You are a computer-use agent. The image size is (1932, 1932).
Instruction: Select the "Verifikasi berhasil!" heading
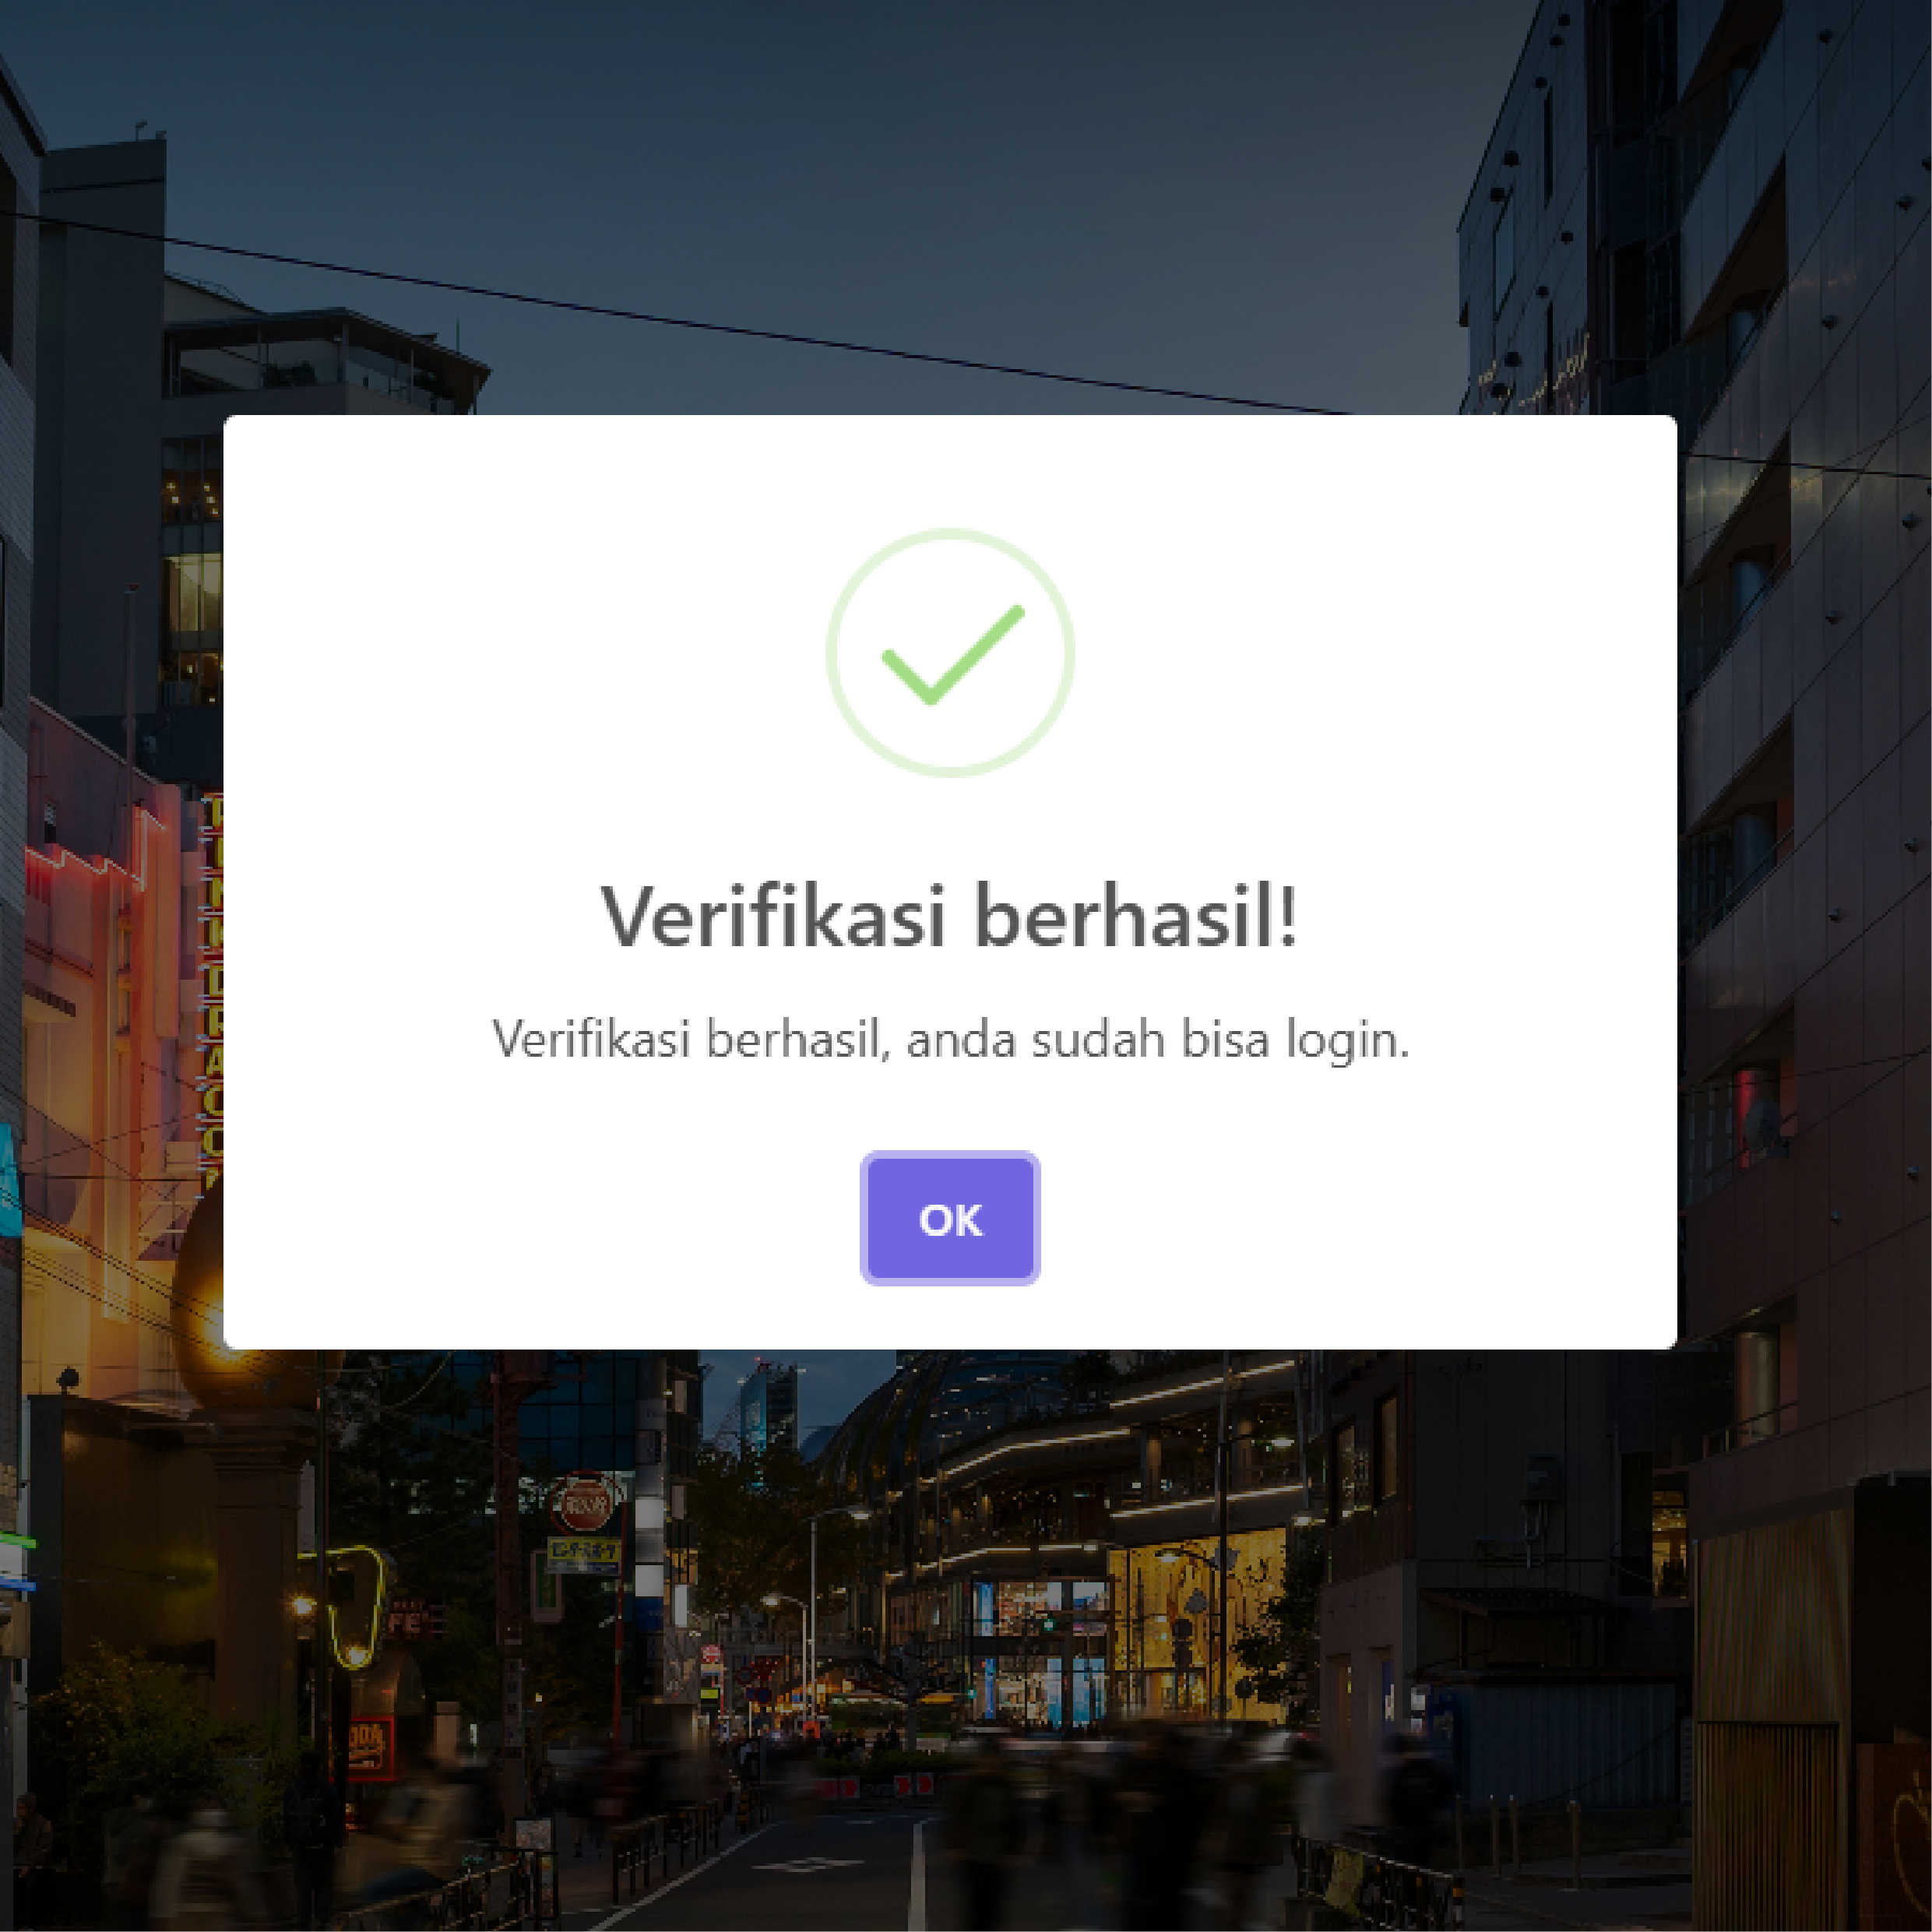coord(949,916)
